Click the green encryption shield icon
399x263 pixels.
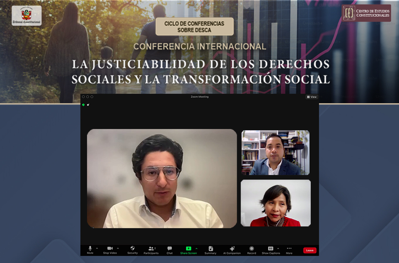pyautogui.click(x=83, y=105)
